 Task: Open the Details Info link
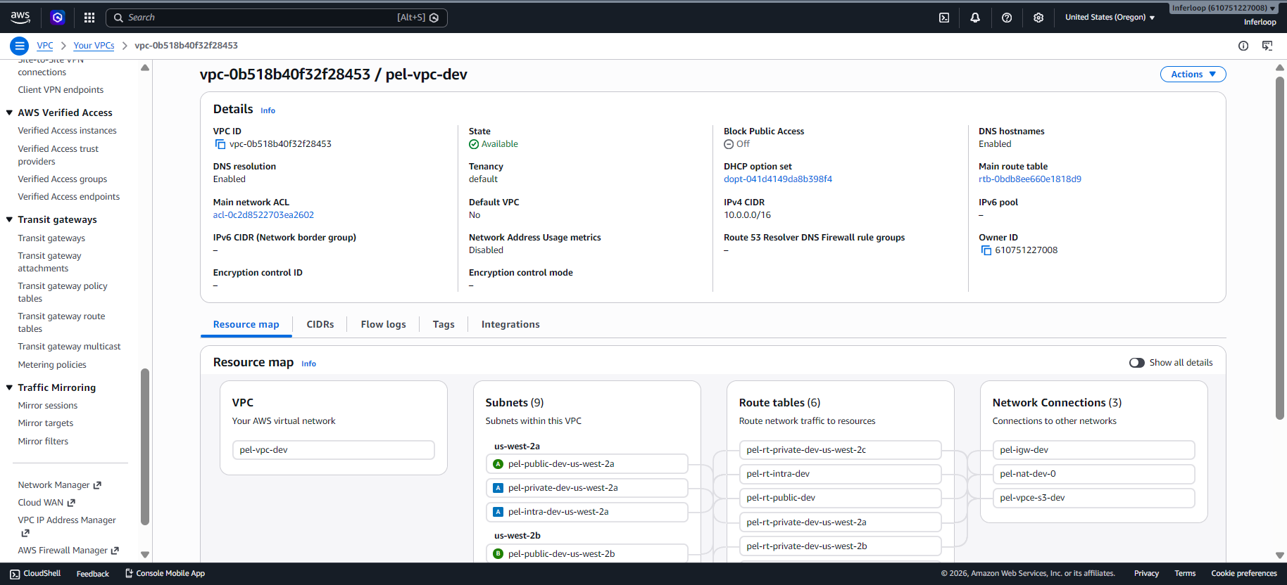[268, 110]
